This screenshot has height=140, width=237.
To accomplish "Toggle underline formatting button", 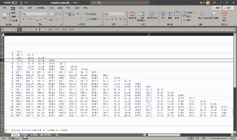I will click(31, 19).
